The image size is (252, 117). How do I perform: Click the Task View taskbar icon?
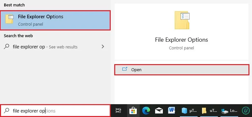pos(118,111)
